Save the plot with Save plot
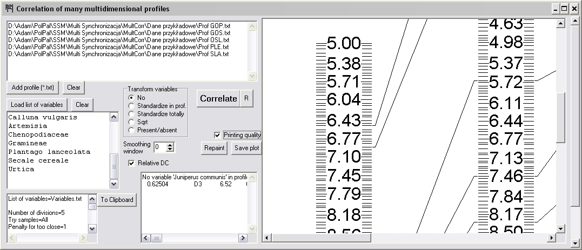 pyautogui.click(x=246, y=148)
